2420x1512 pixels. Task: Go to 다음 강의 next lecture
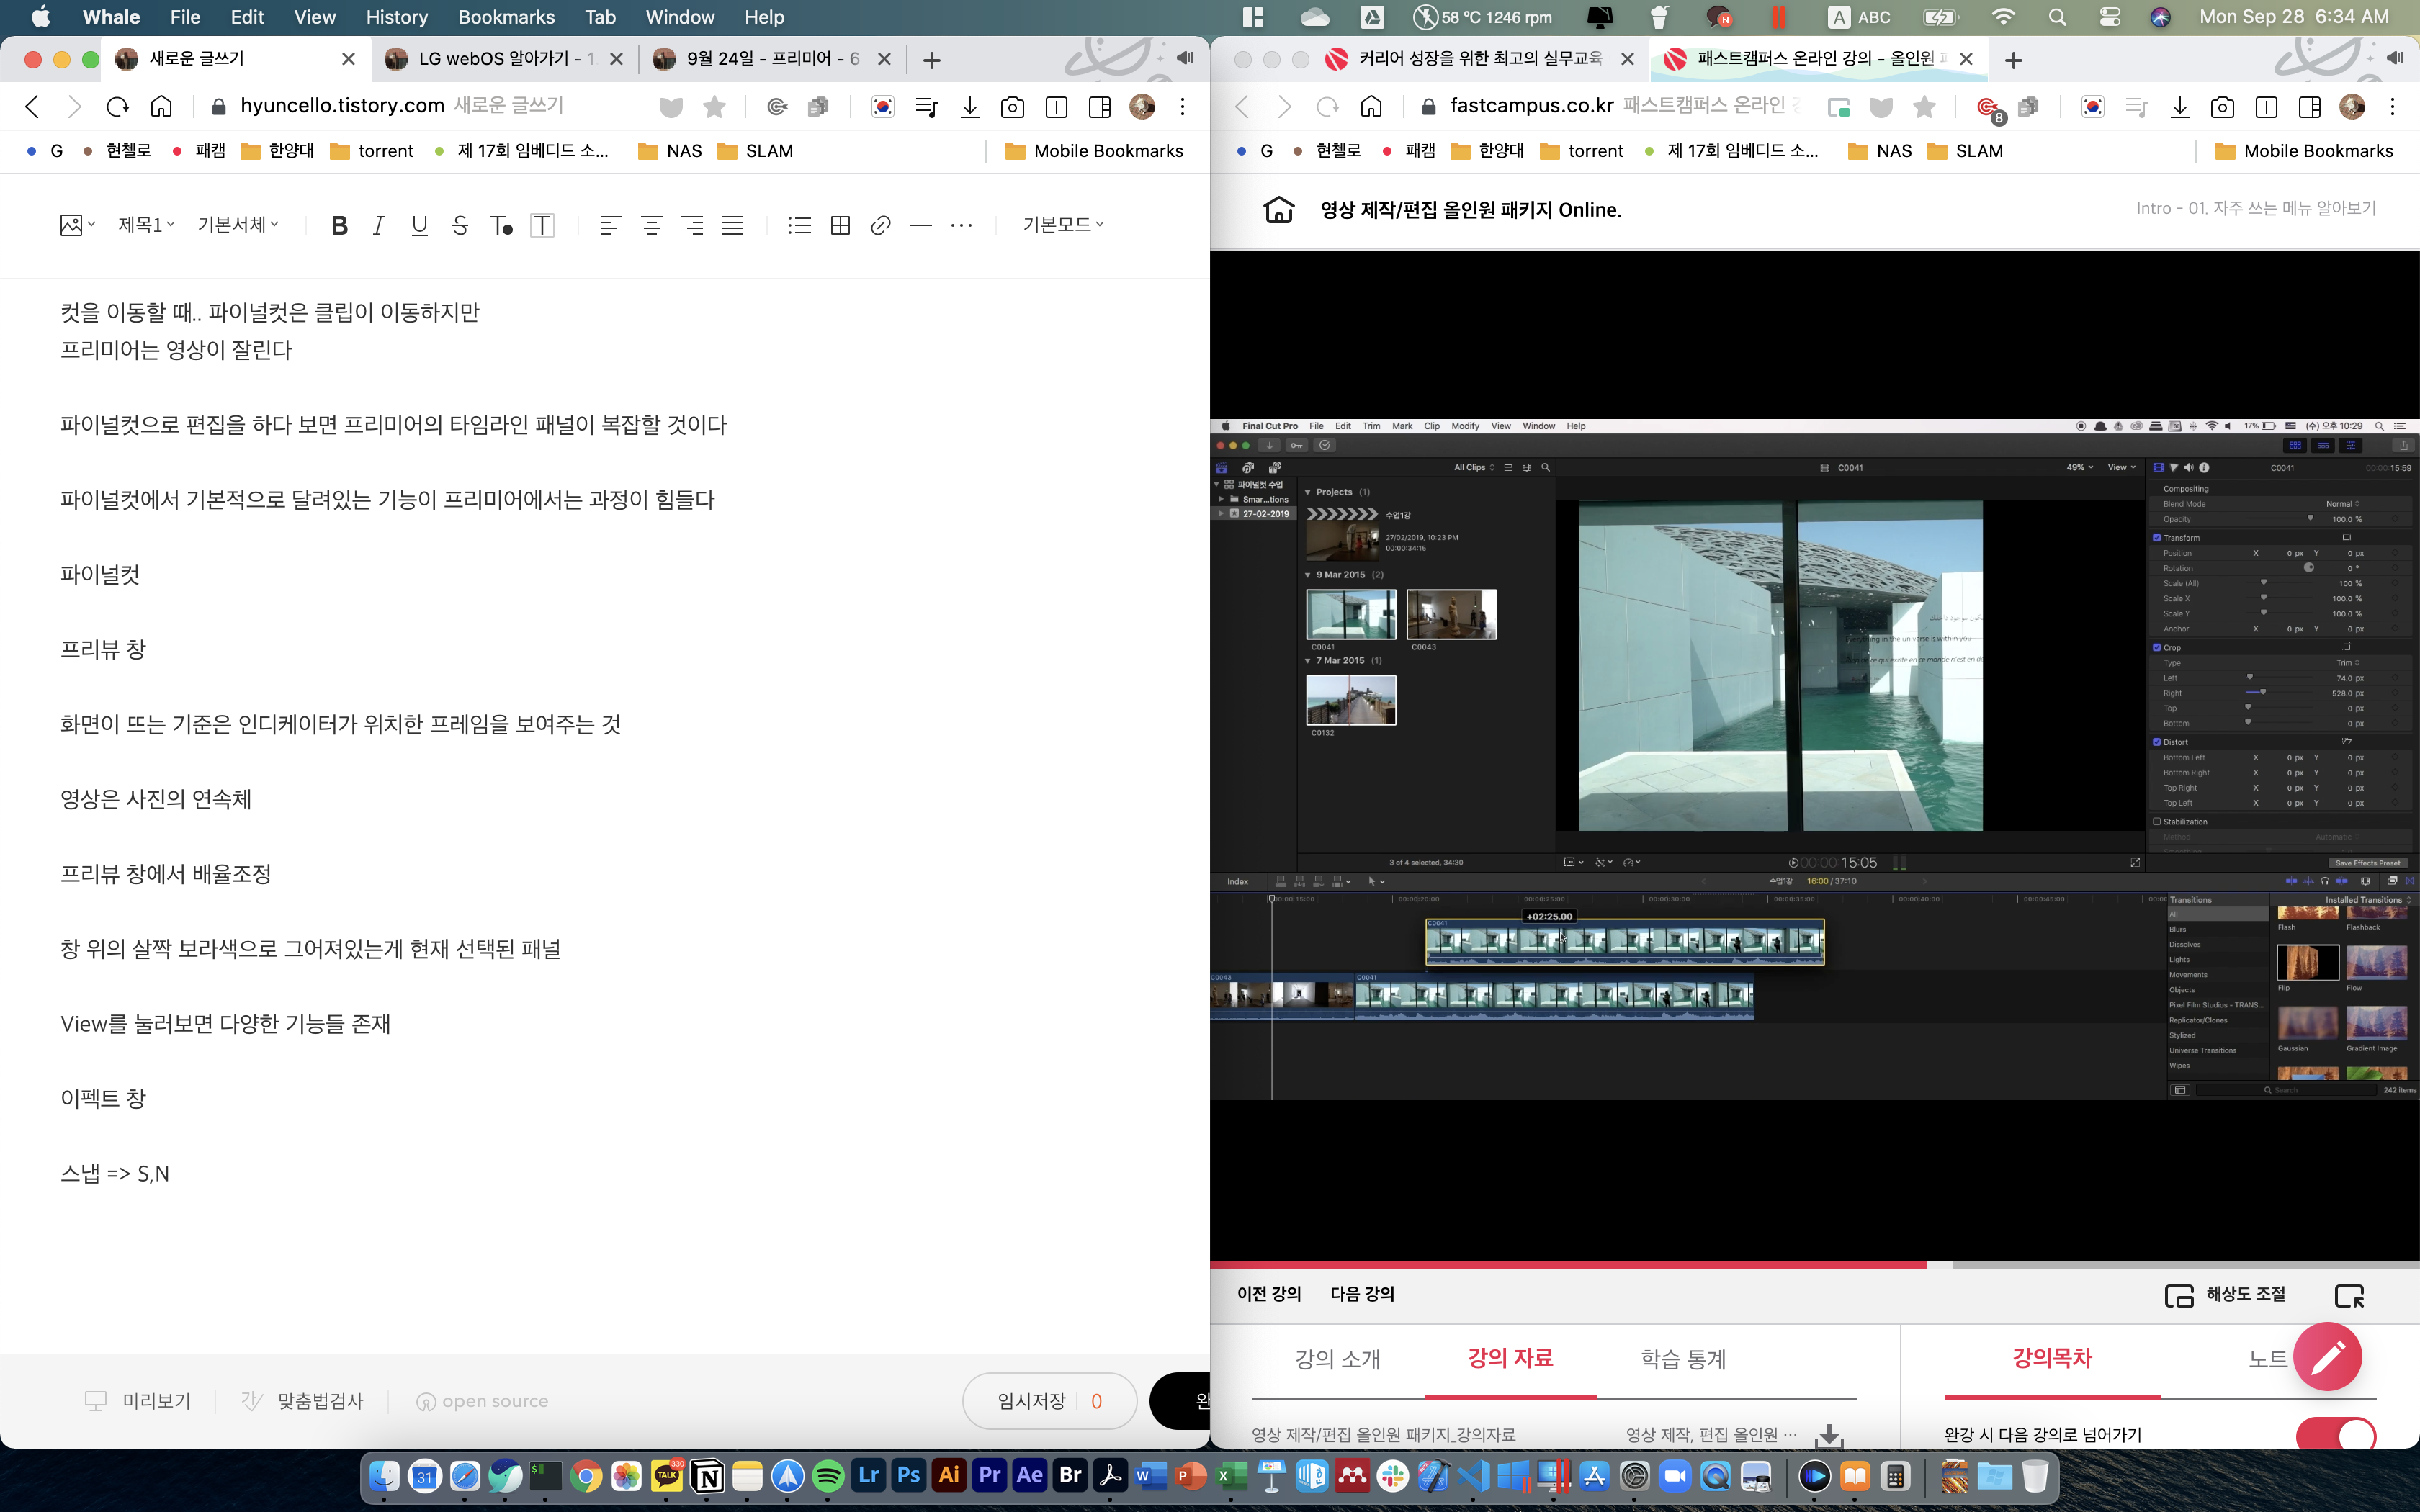[x=1361, y=1294]
